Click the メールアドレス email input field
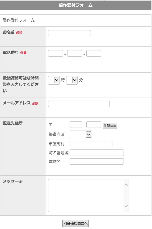 (x=79, y=104)
